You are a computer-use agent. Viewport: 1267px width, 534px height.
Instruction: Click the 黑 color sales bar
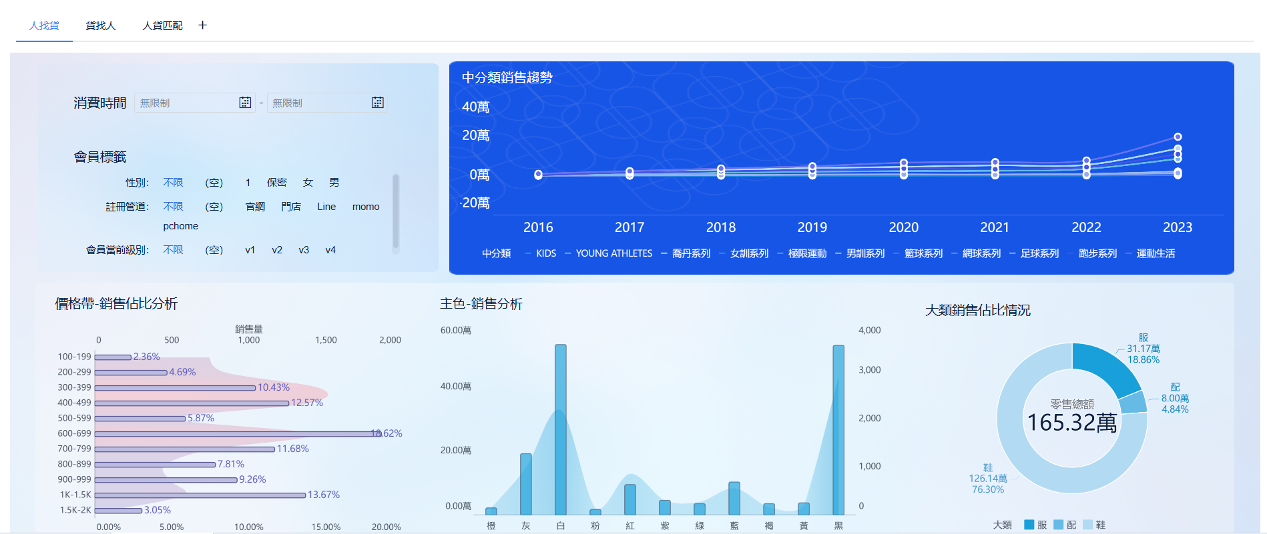click(838, 430)
